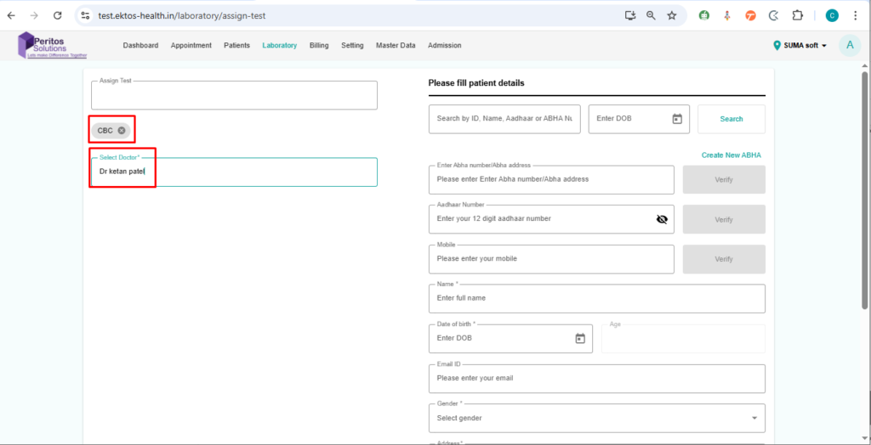Image resolution: width=871 pixels, height=445 pixels.
Task: Reload the browser page
Action: pyautogui.click(x=57, y=15)
